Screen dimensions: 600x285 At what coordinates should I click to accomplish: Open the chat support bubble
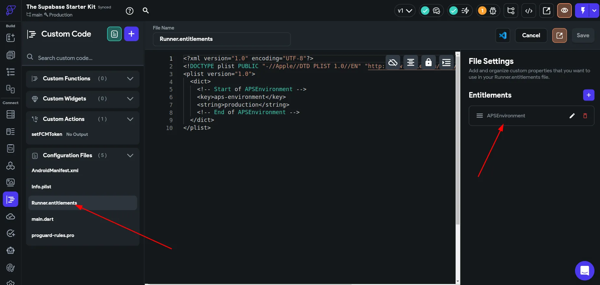[x=584, y=270]
